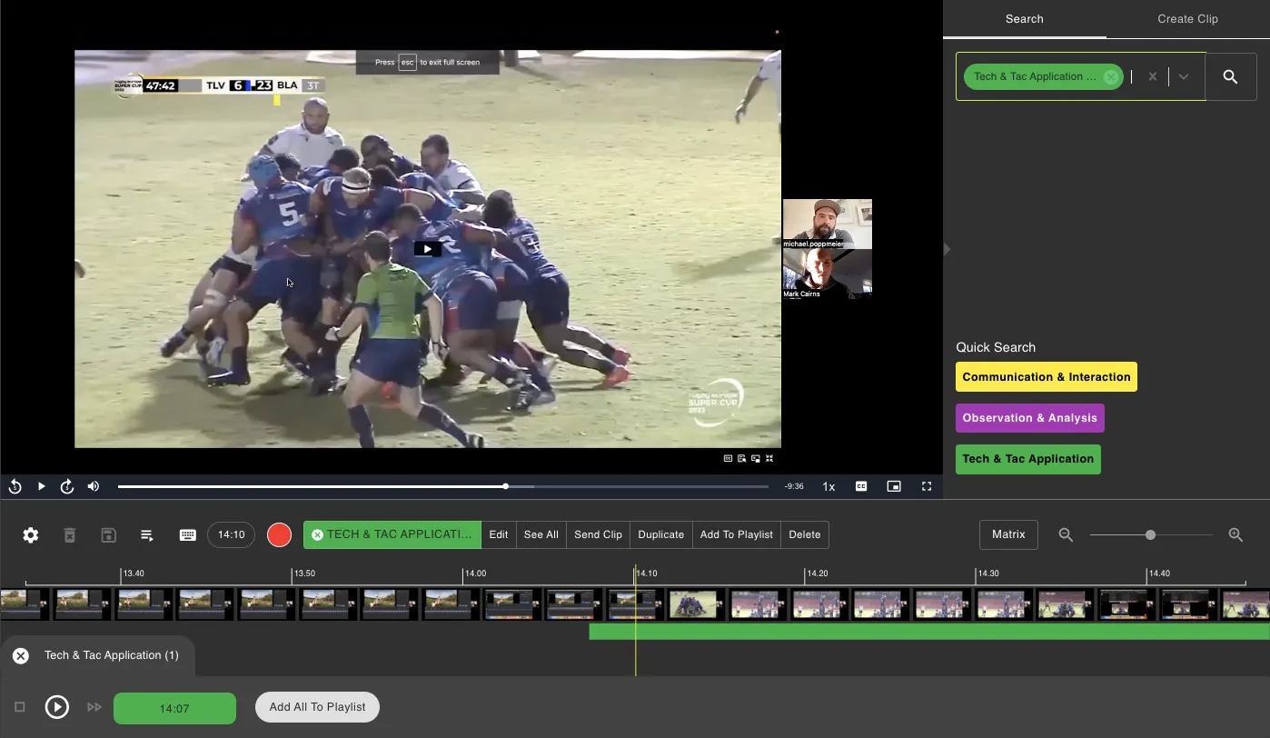
Task: Click the search magnifier button
Action: point(1230,77)
